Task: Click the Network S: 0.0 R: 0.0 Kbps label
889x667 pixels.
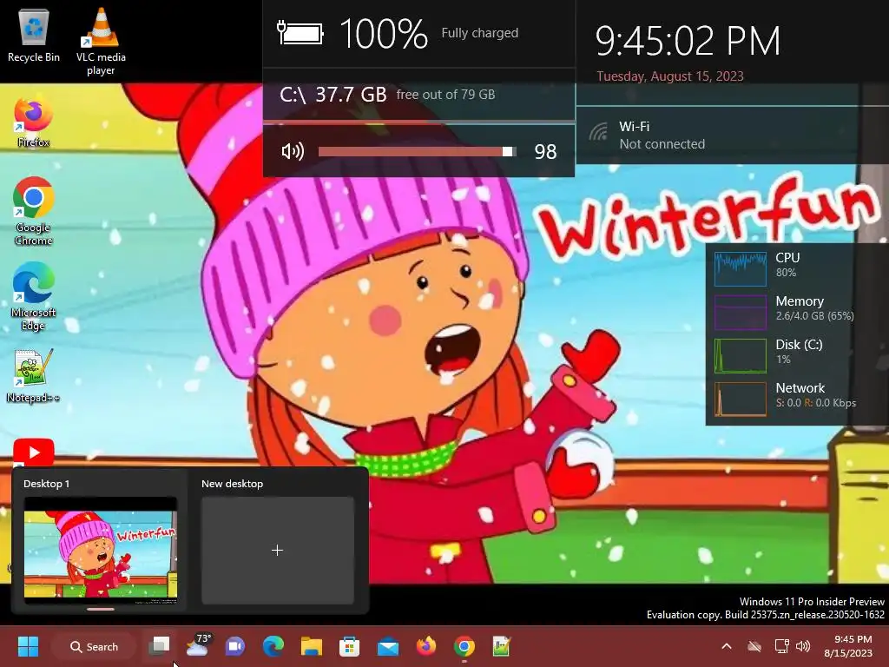Action: [x=816, y=395]
